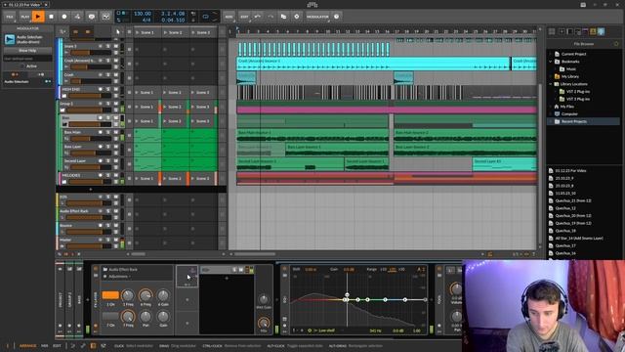Click the 1 On orange button in rack
Screen dimensions: 625x352
pyautogui.click(x=110, y=295)
